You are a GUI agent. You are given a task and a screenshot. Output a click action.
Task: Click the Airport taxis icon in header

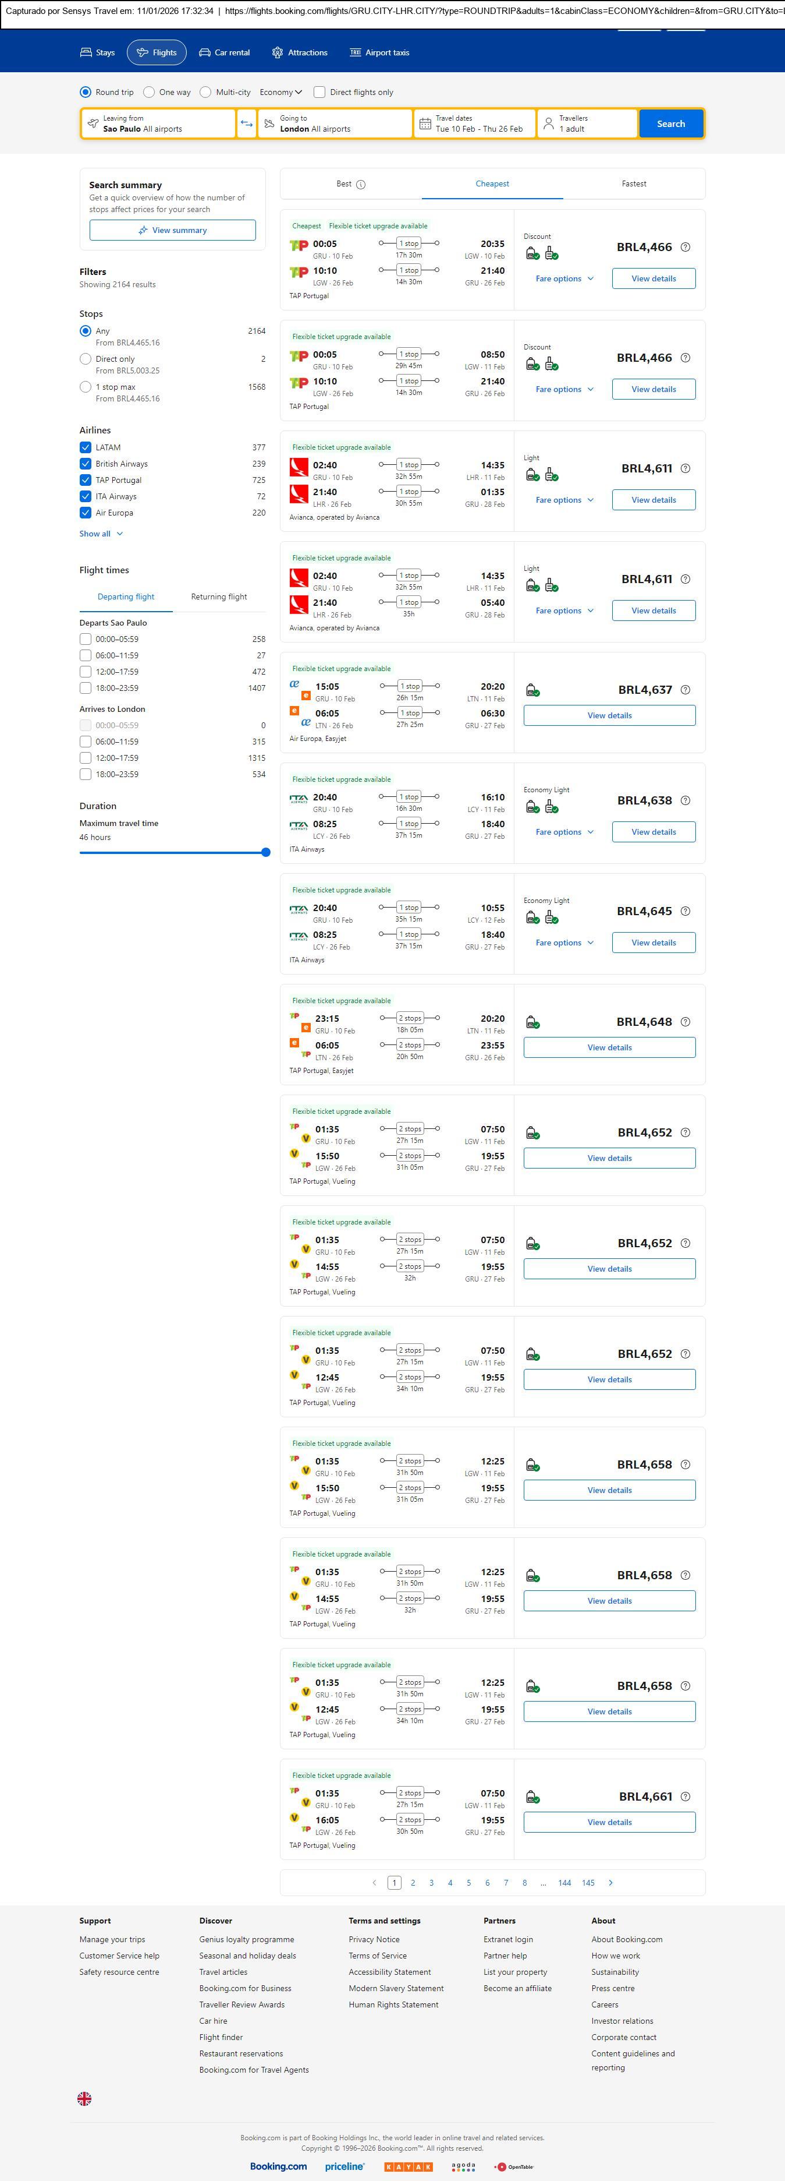pyautogui.click(x=356, y=52)
